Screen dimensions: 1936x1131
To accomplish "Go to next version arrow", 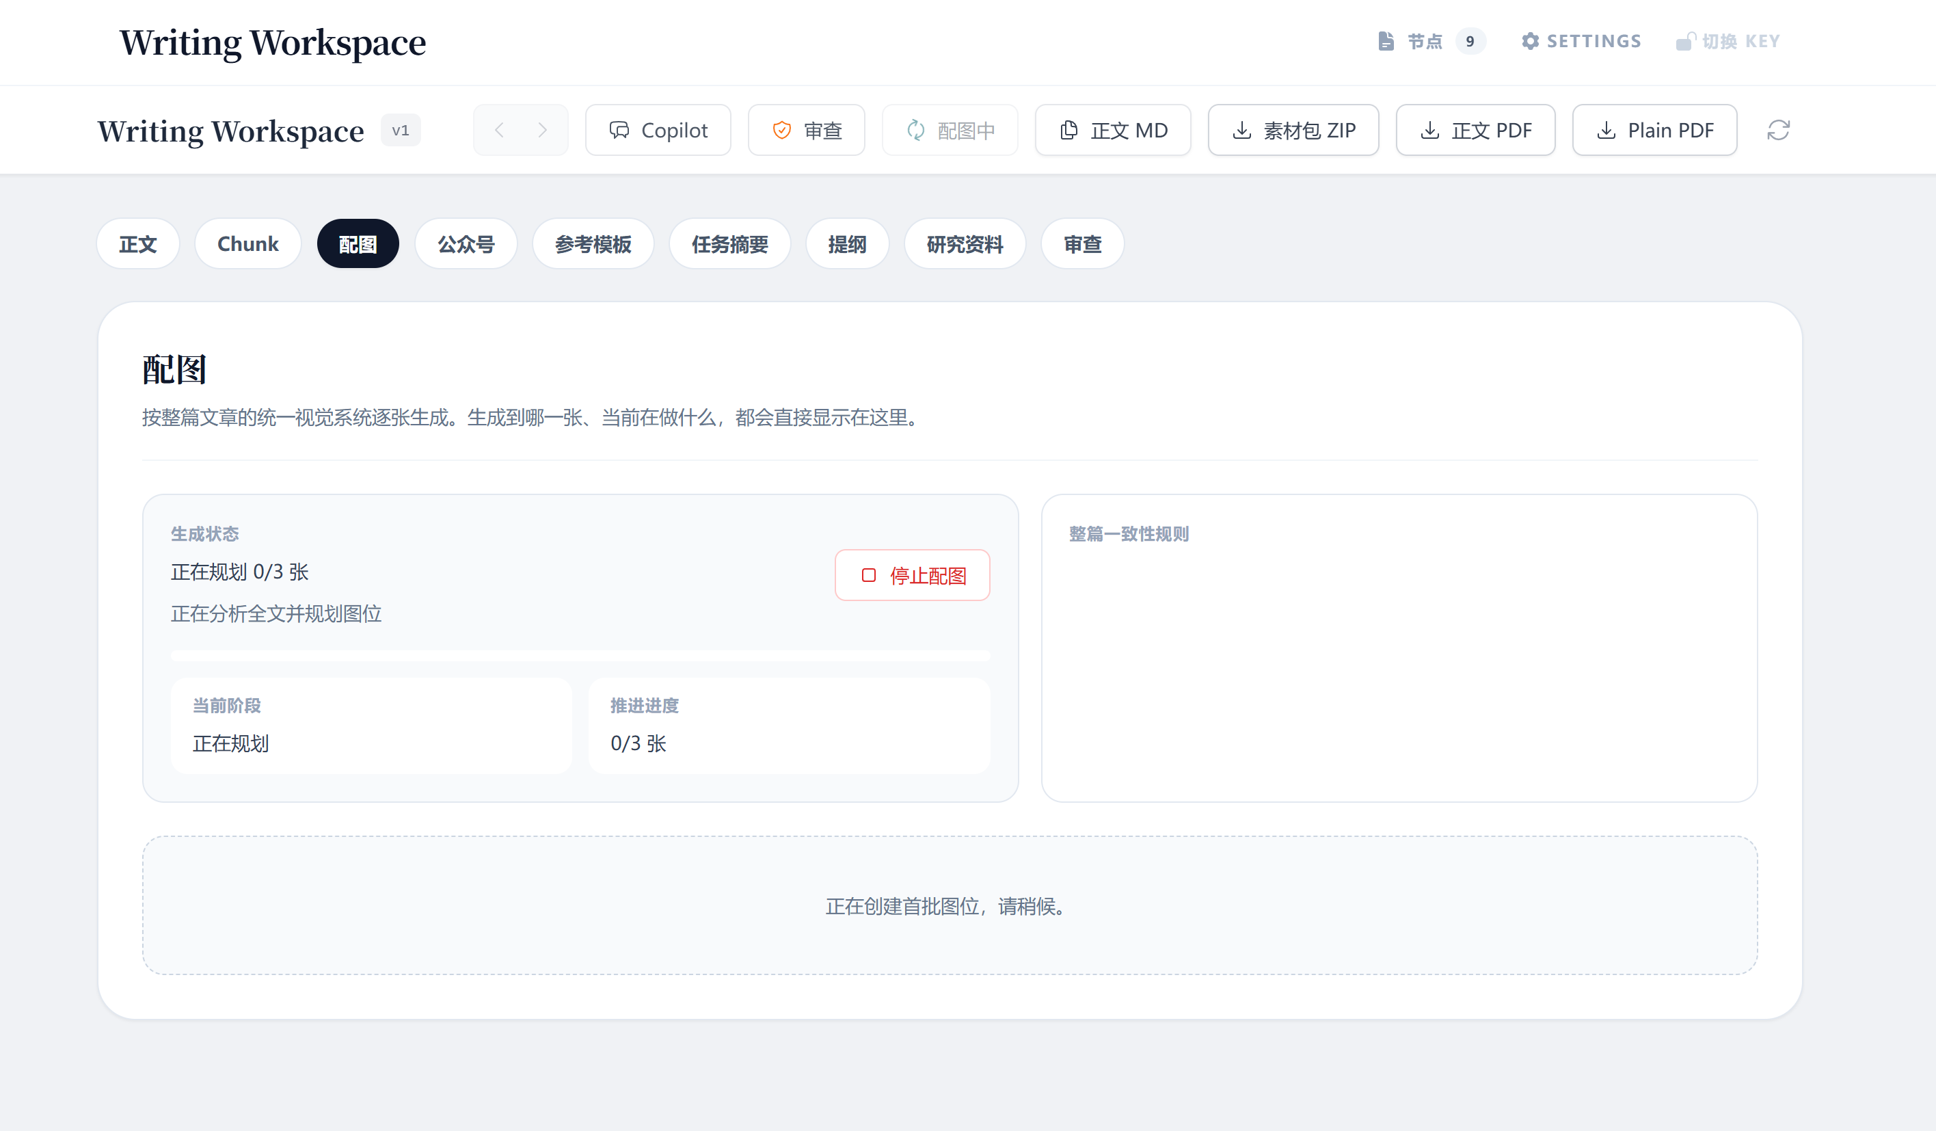I will pyautogui.click(x=542, y=131).
